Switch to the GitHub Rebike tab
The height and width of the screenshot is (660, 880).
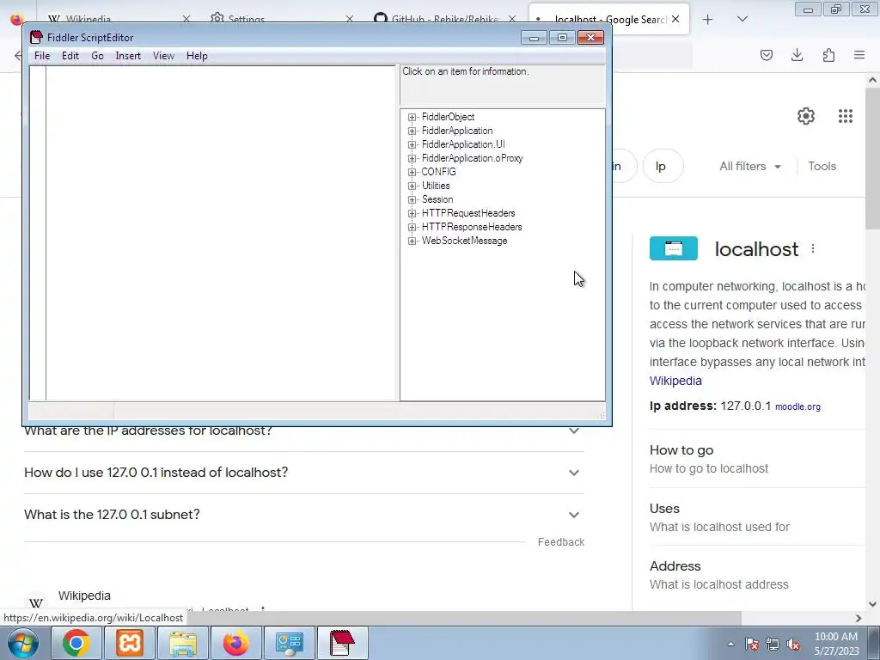click(x=446, y=19)
